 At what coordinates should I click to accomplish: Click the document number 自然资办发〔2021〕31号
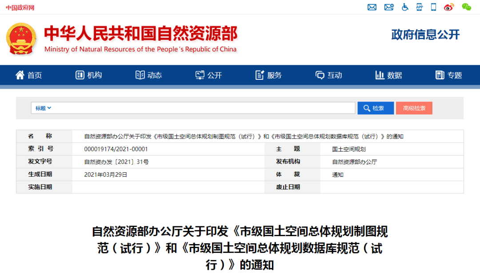(116, 162)
